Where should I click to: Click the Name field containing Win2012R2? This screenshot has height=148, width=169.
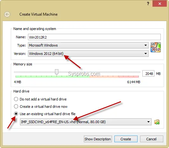(94, 37)
